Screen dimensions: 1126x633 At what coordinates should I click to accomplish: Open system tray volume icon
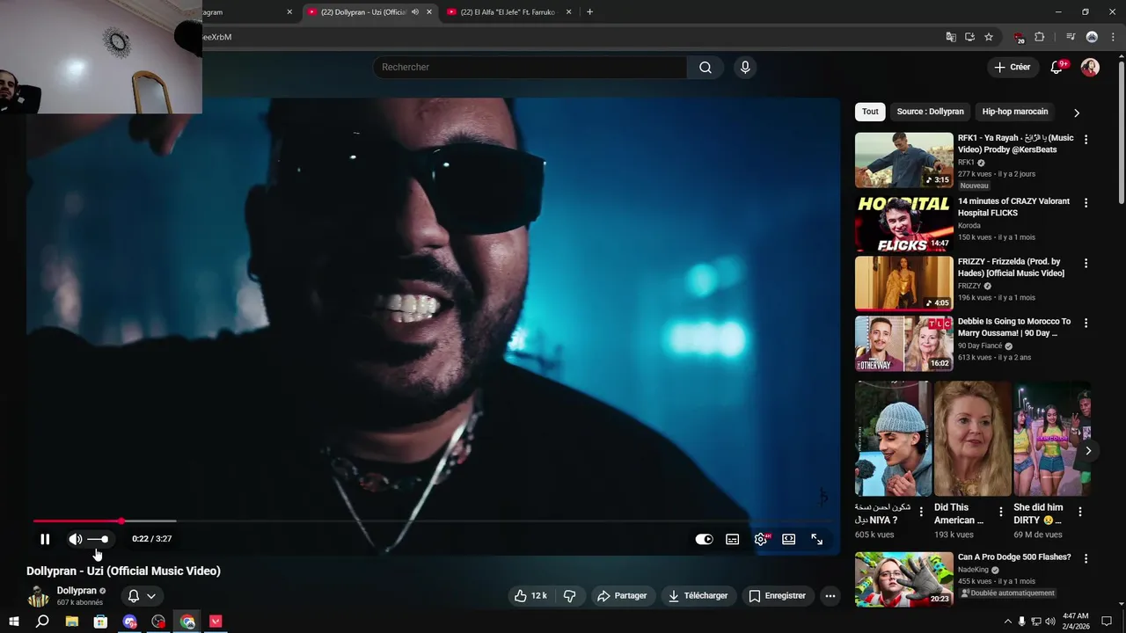[x=1049, y=622]
